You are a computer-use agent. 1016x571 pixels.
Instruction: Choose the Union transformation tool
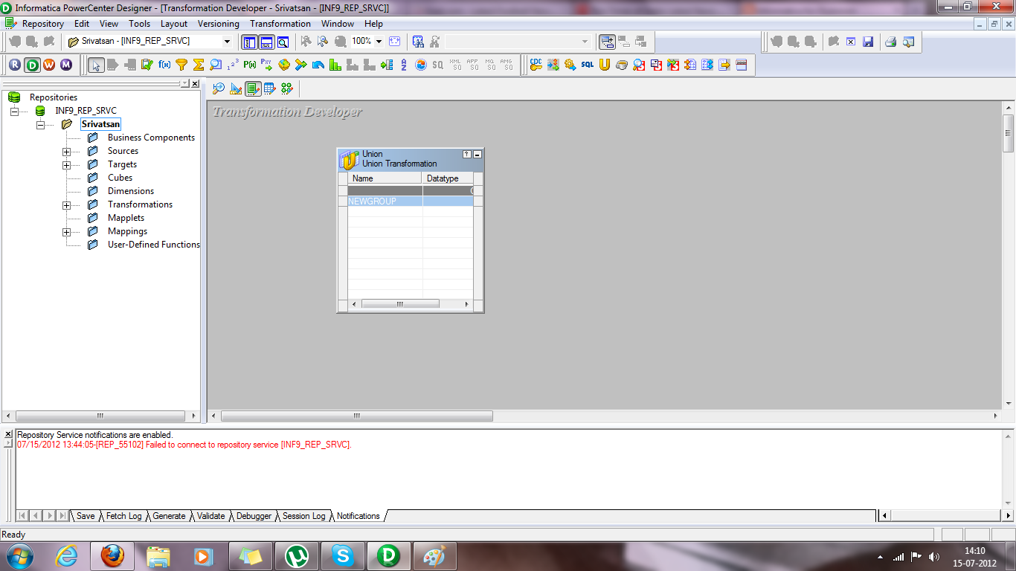(603, 65)
